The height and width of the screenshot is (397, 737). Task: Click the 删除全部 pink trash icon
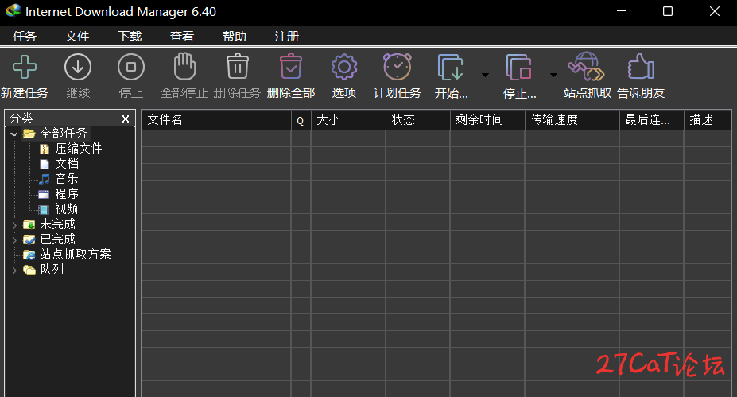coord(291,66)
